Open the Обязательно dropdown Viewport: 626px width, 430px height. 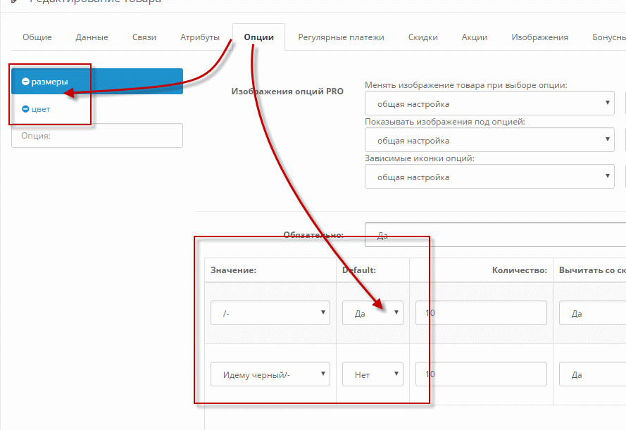pyautogui.click(x=493, y=235)
